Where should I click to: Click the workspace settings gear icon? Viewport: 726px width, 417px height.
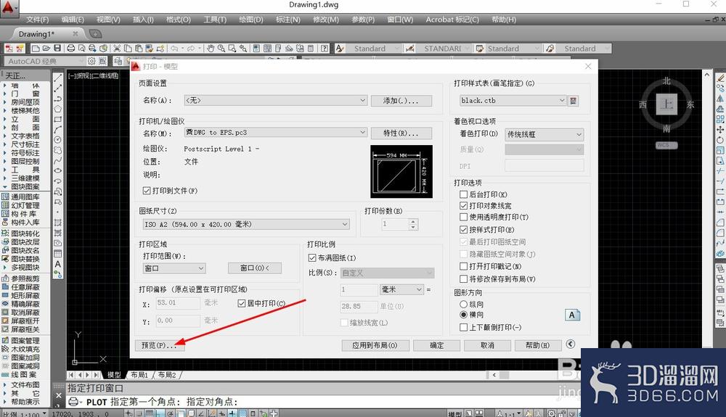(x=91, y=61)
